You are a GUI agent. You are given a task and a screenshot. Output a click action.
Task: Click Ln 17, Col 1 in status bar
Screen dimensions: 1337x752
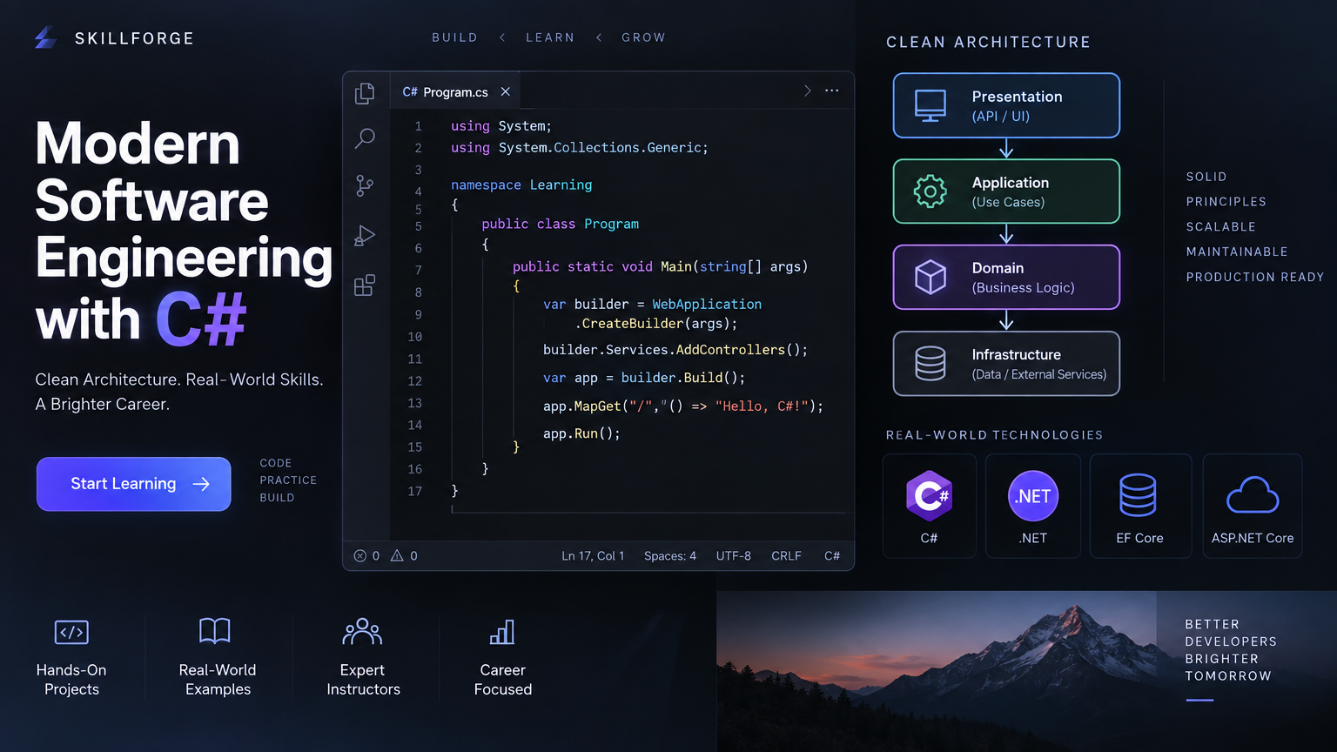[x=593, y=555]
